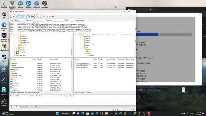This screenshot has width=206, height=116.
Task: Sort remote list by Filesize
Action: coord(95,59)
